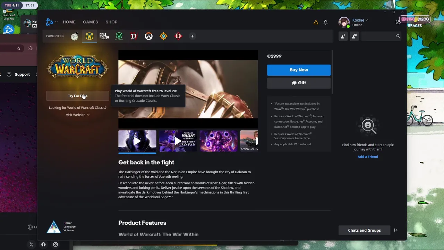Click the Buy Now button
444x250 pixels.
coord(299,70)
